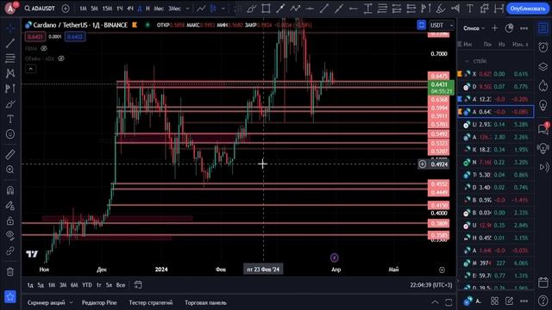The height and width of the screenshot is (310, 552).
Task: Select the brush drawing tool in the top toolbar
Action: (251, 9)
